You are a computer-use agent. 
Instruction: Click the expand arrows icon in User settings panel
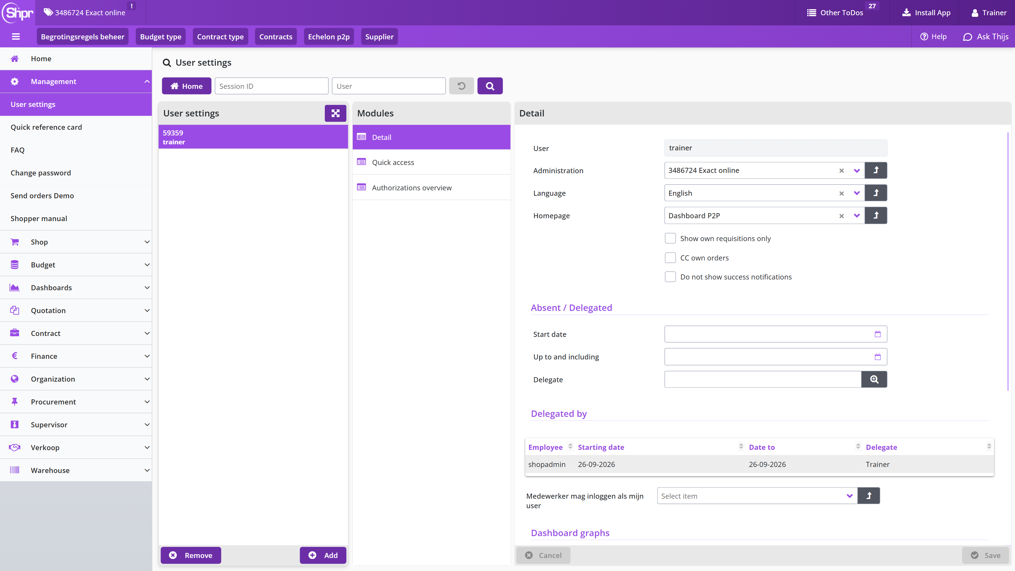click(x=335, y=114)
